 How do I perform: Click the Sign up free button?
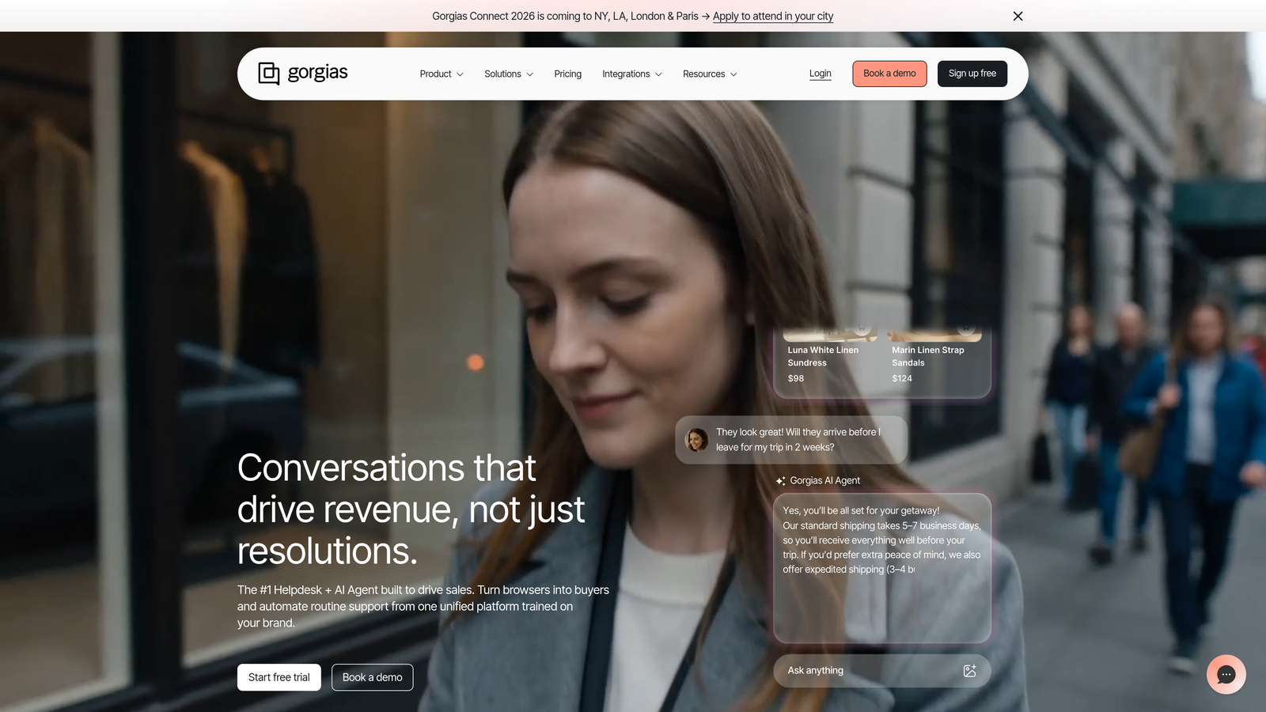972,73
